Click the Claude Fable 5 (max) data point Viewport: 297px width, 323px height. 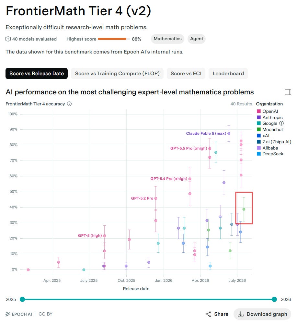pos(229,134)
